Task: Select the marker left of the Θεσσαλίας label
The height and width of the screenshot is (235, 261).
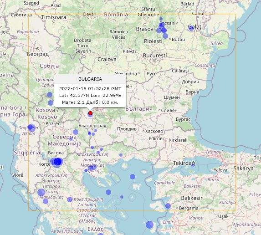Action: pos(70,199)
